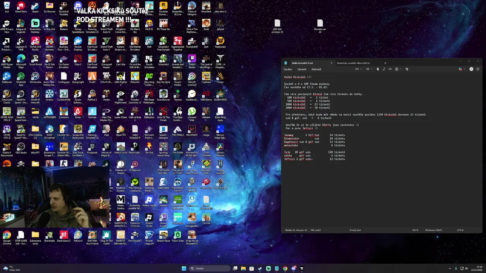Click the Prostý text status entry
Viewport: 486px width, 273px height.
(355, 230)
